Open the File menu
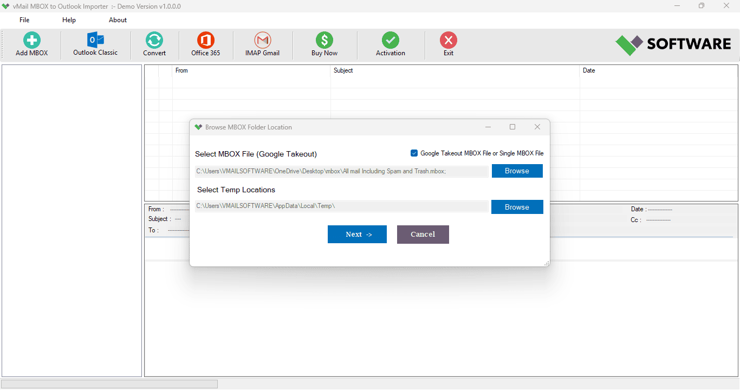 (x=24, y=20)
